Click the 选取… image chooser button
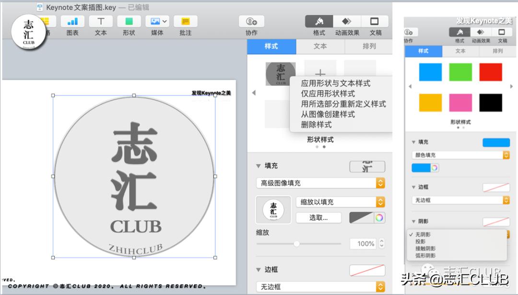Screen dimensions: 518x295 pos(318,217)
